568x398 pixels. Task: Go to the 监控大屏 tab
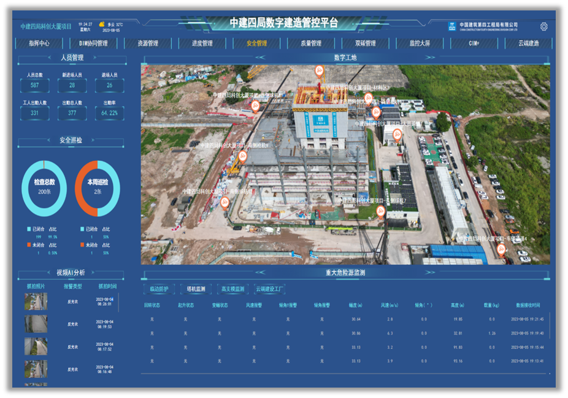pyautogui.click(x=420, y=44)
